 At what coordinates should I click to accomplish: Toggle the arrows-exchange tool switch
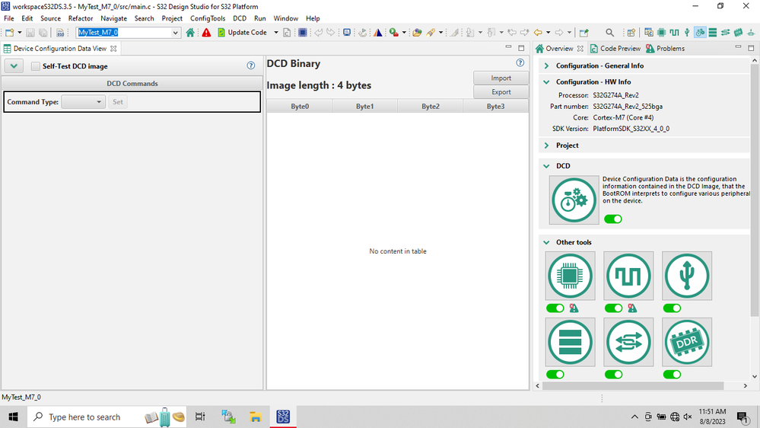pos(614,374)
